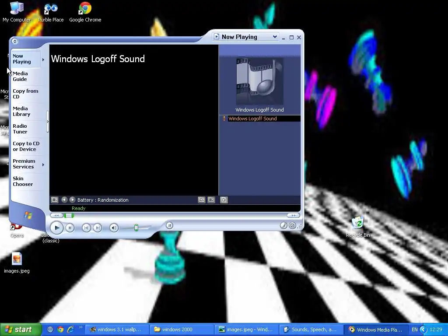Click the warning icon beside Windows Logoff Sound

(224, 118)
